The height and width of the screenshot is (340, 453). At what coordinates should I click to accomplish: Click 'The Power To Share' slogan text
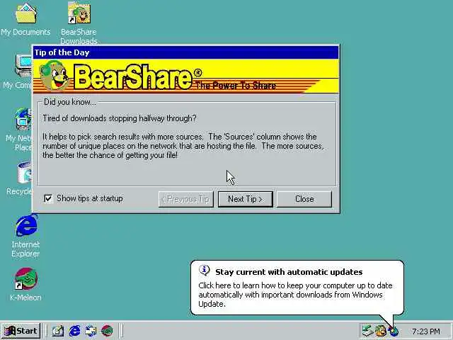point(236,86)
